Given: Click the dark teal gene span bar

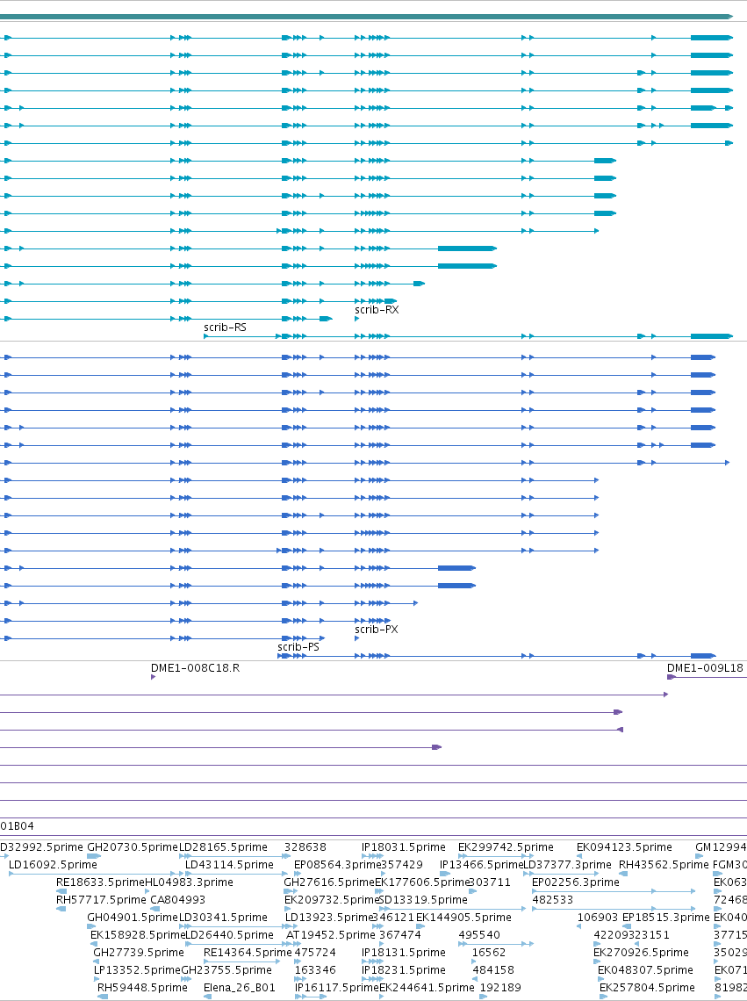Looking at the screenshot, I should point(366,17).
